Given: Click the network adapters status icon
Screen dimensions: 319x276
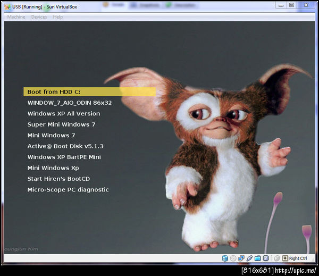Looking at the screenshot, I should 241,258.
